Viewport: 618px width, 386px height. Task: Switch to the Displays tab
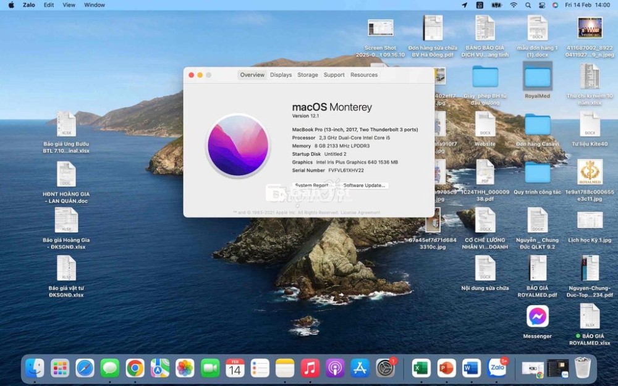point(281,75)
